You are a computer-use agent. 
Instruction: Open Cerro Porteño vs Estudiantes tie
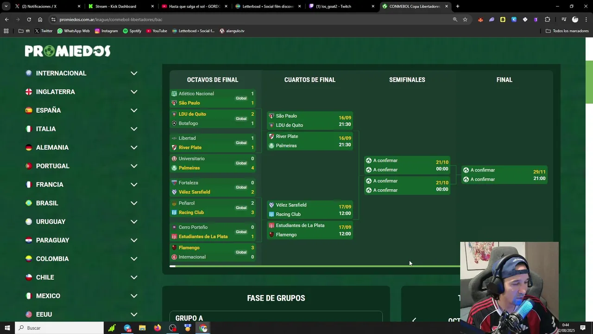coord(213,232)
